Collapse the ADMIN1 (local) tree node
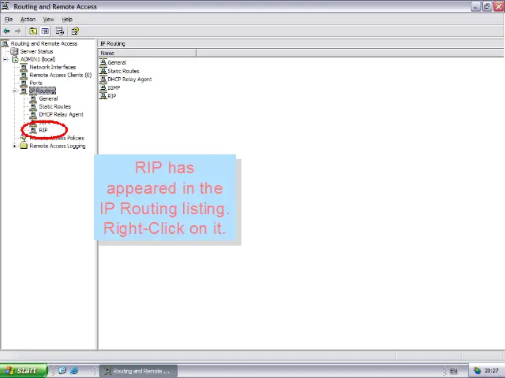Viewport: 505px width, 378px height. tap(6, 60)
